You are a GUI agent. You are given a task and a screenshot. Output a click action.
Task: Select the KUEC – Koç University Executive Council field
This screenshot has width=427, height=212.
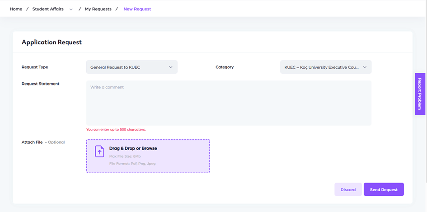click(321, 67)
